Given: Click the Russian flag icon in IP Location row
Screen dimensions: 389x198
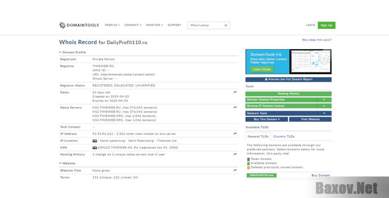Looking at the screenshot, I should tap(95, 141).
